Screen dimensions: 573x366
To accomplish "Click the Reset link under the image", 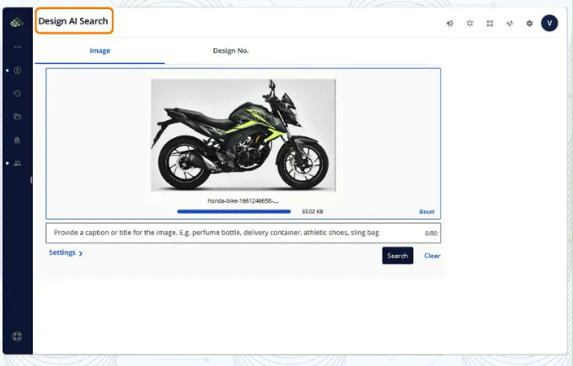I will [x=426, y=212].
